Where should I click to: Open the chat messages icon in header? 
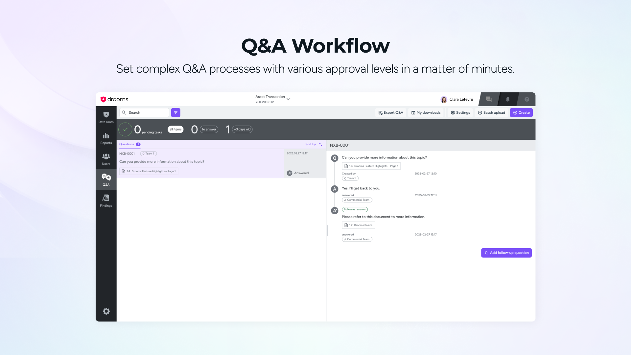coord(488,99)
